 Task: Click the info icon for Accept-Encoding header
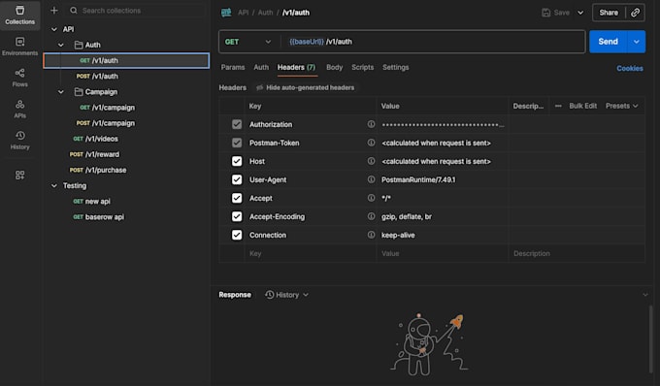tap(371, 216)
